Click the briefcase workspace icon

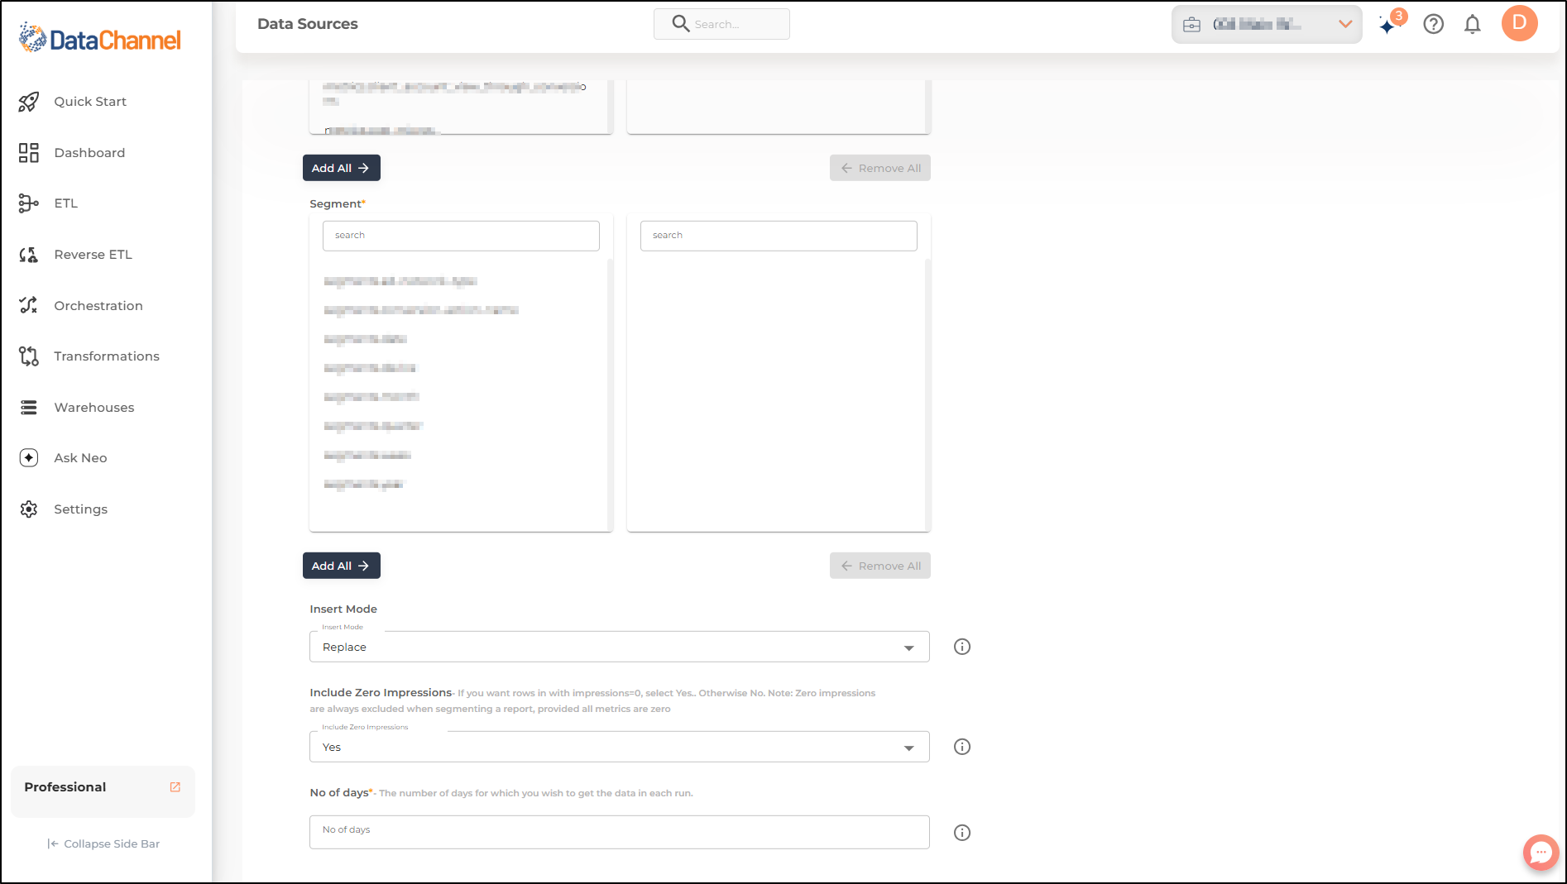(x=1191, y=25)
